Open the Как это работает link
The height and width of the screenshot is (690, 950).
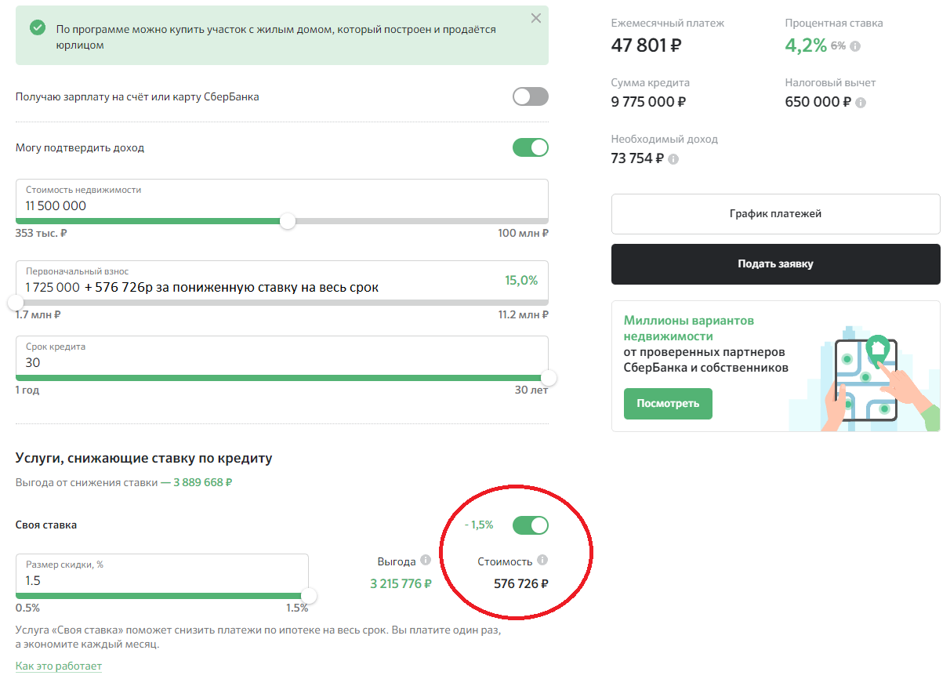pyautogui.click(x=59, y=666)
